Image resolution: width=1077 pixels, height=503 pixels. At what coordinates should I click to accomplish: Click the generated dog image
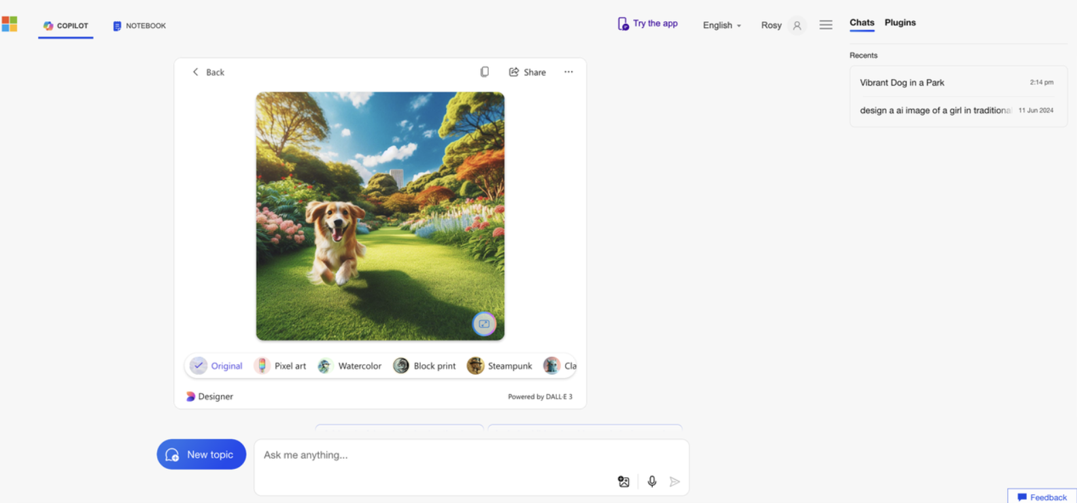coord(380,216)
